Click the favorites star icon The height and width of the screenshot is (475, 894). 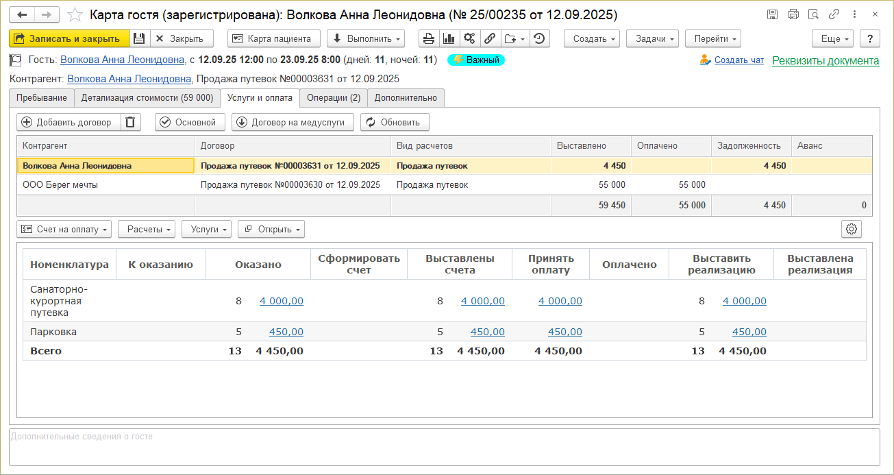point(76,14)
